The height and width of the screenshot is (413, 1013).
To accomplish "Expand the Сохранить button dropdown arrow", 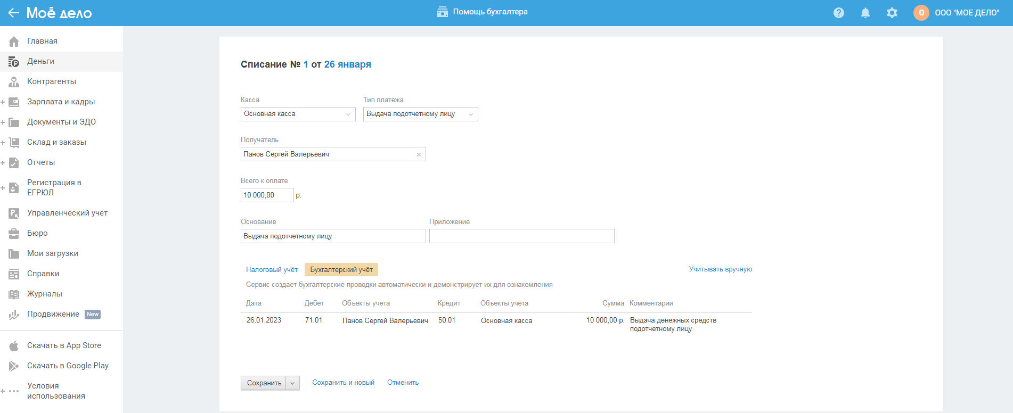I will (x=292, y=383).
